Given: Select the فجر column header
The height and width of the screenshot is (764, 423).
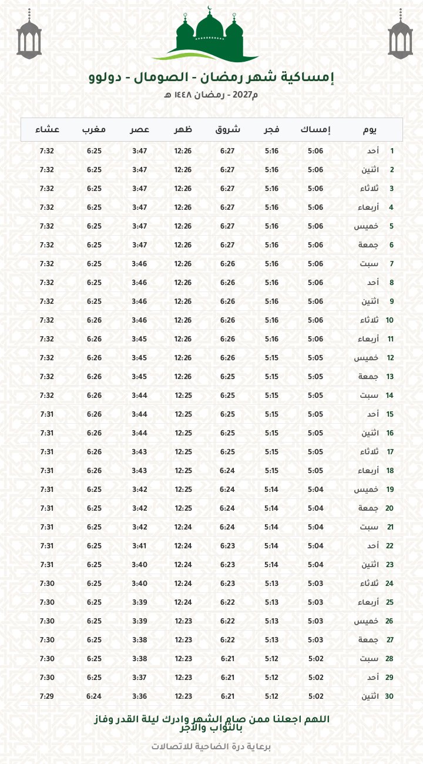Looking at the screenshot, I should point(271,129).
